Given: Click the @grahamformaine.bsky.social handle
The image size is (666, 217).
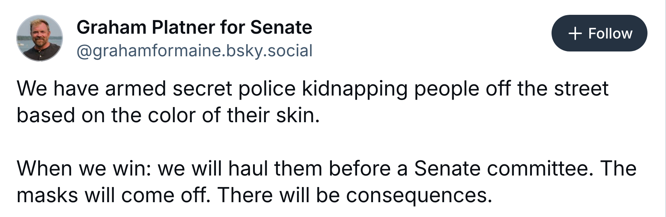Looking at the screenshot, I should [194, 51].
